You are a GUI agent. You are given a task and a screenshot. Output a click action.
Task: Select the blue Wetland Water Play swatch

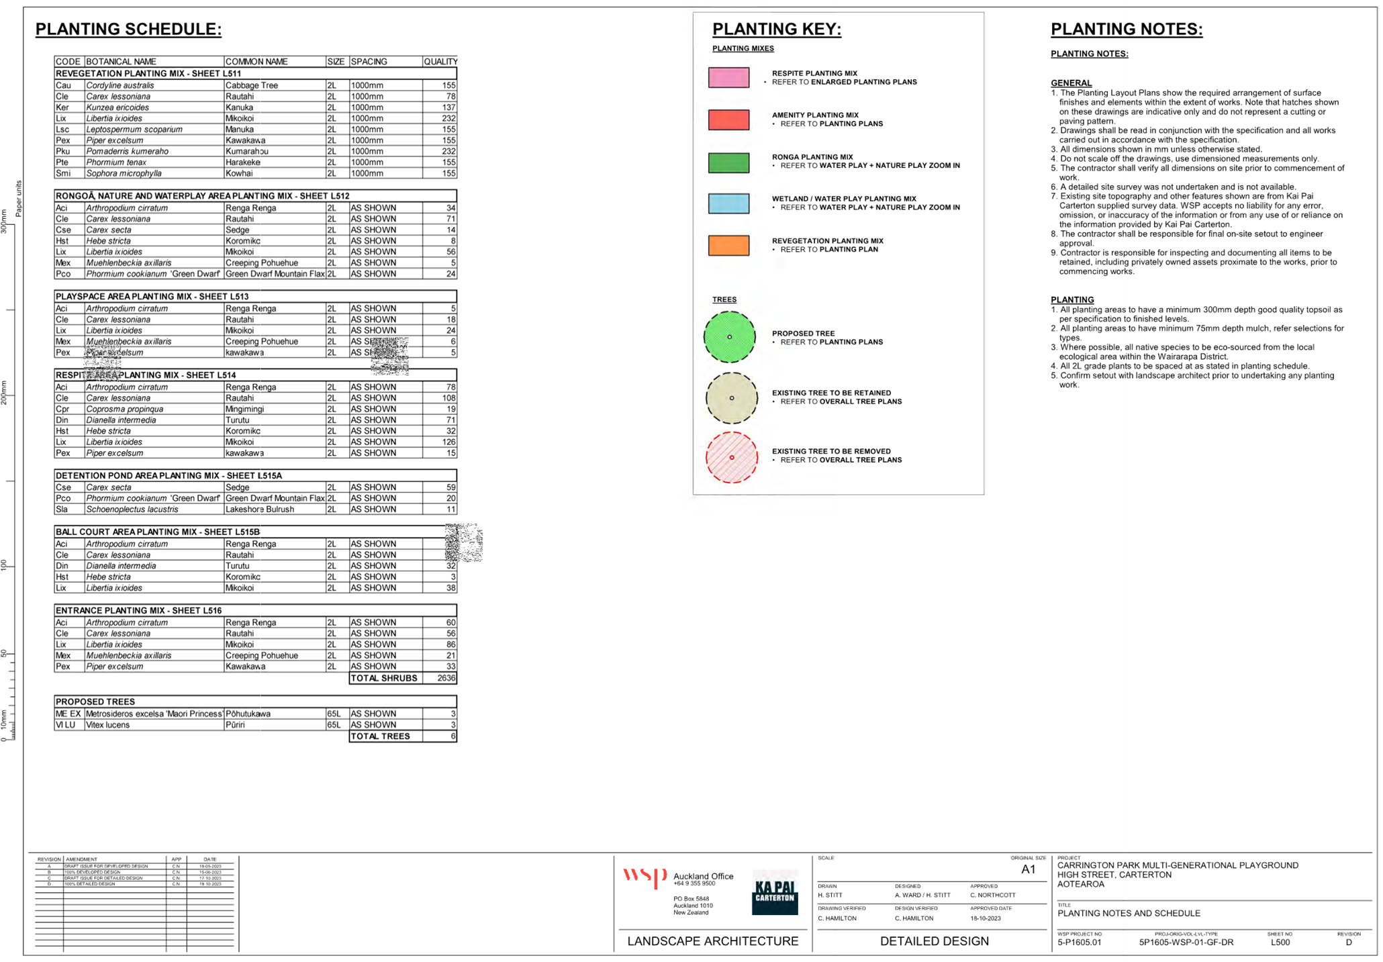click(x=728, y=203)
